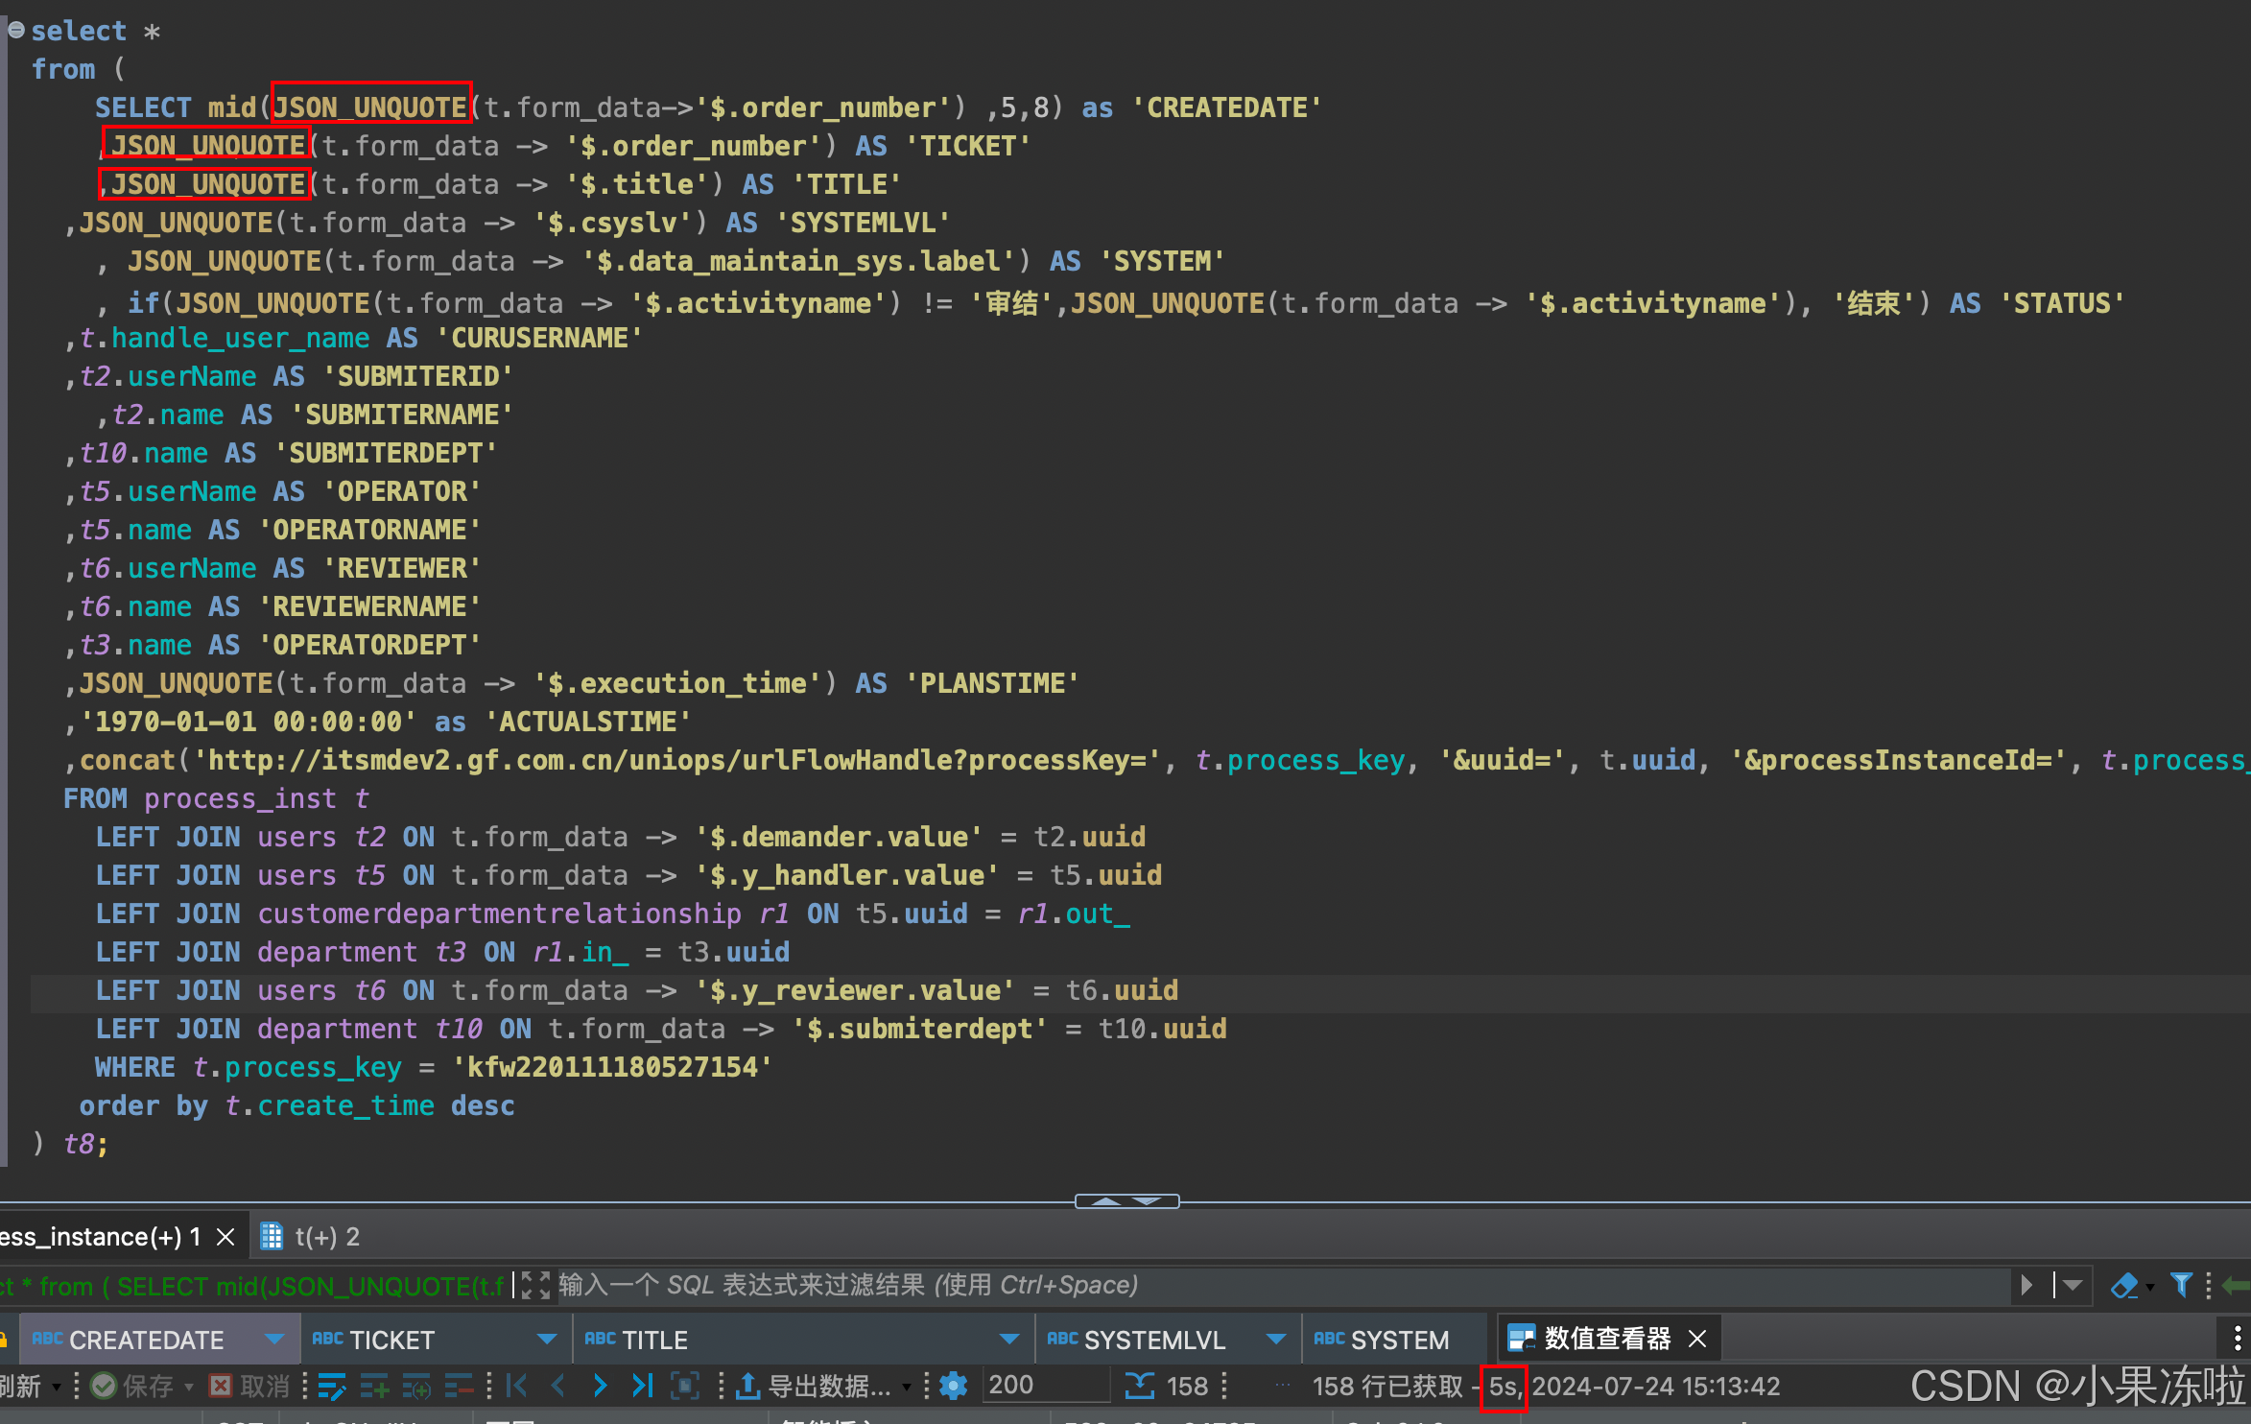Open CREATEDATE column filter dropdown
The height and width of the screenshot is (1424, 2251).
click(274, 1340)
